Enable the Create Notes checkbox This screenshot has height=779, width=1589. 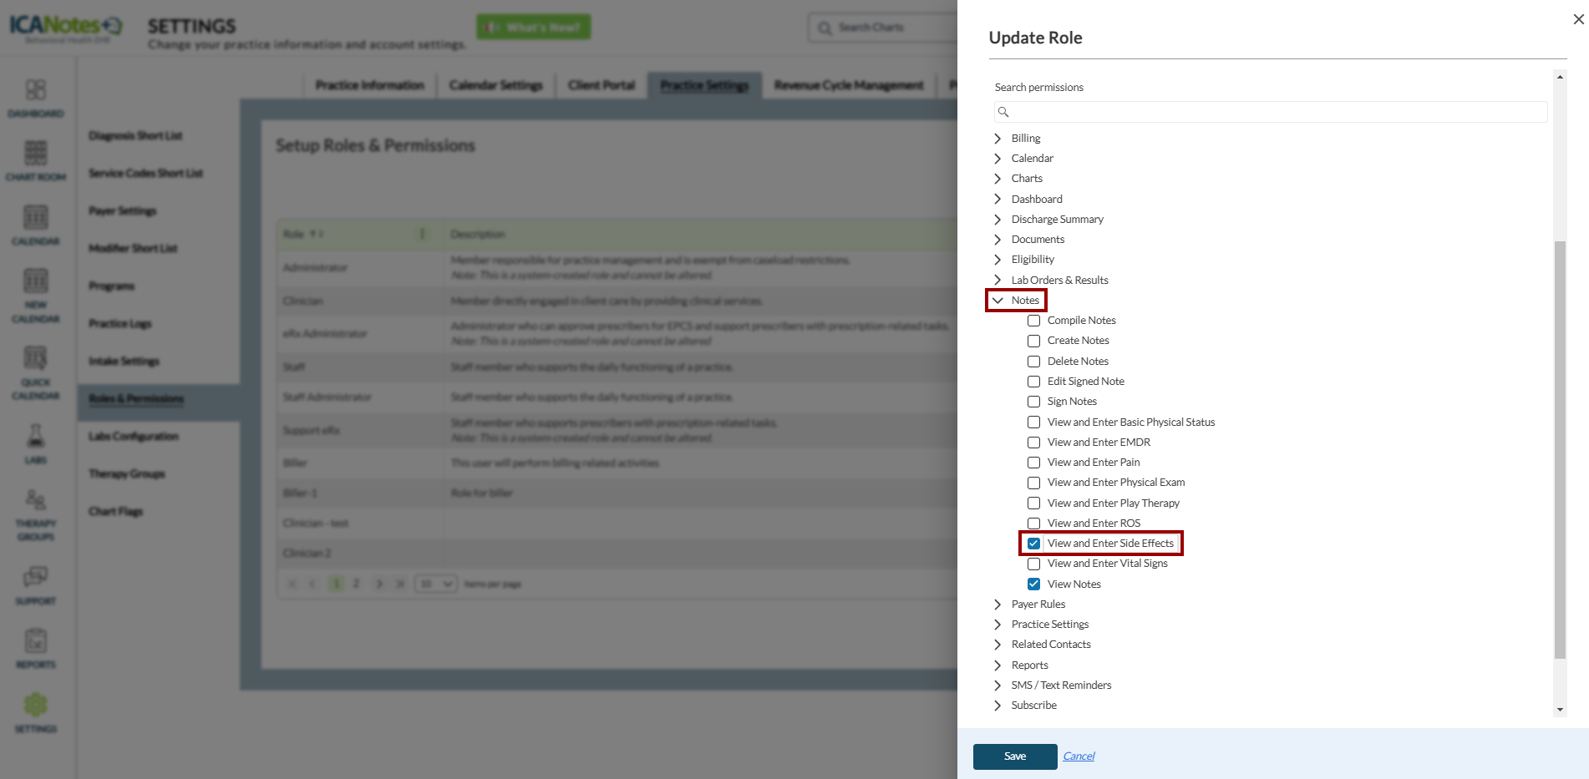point(1033,341)
